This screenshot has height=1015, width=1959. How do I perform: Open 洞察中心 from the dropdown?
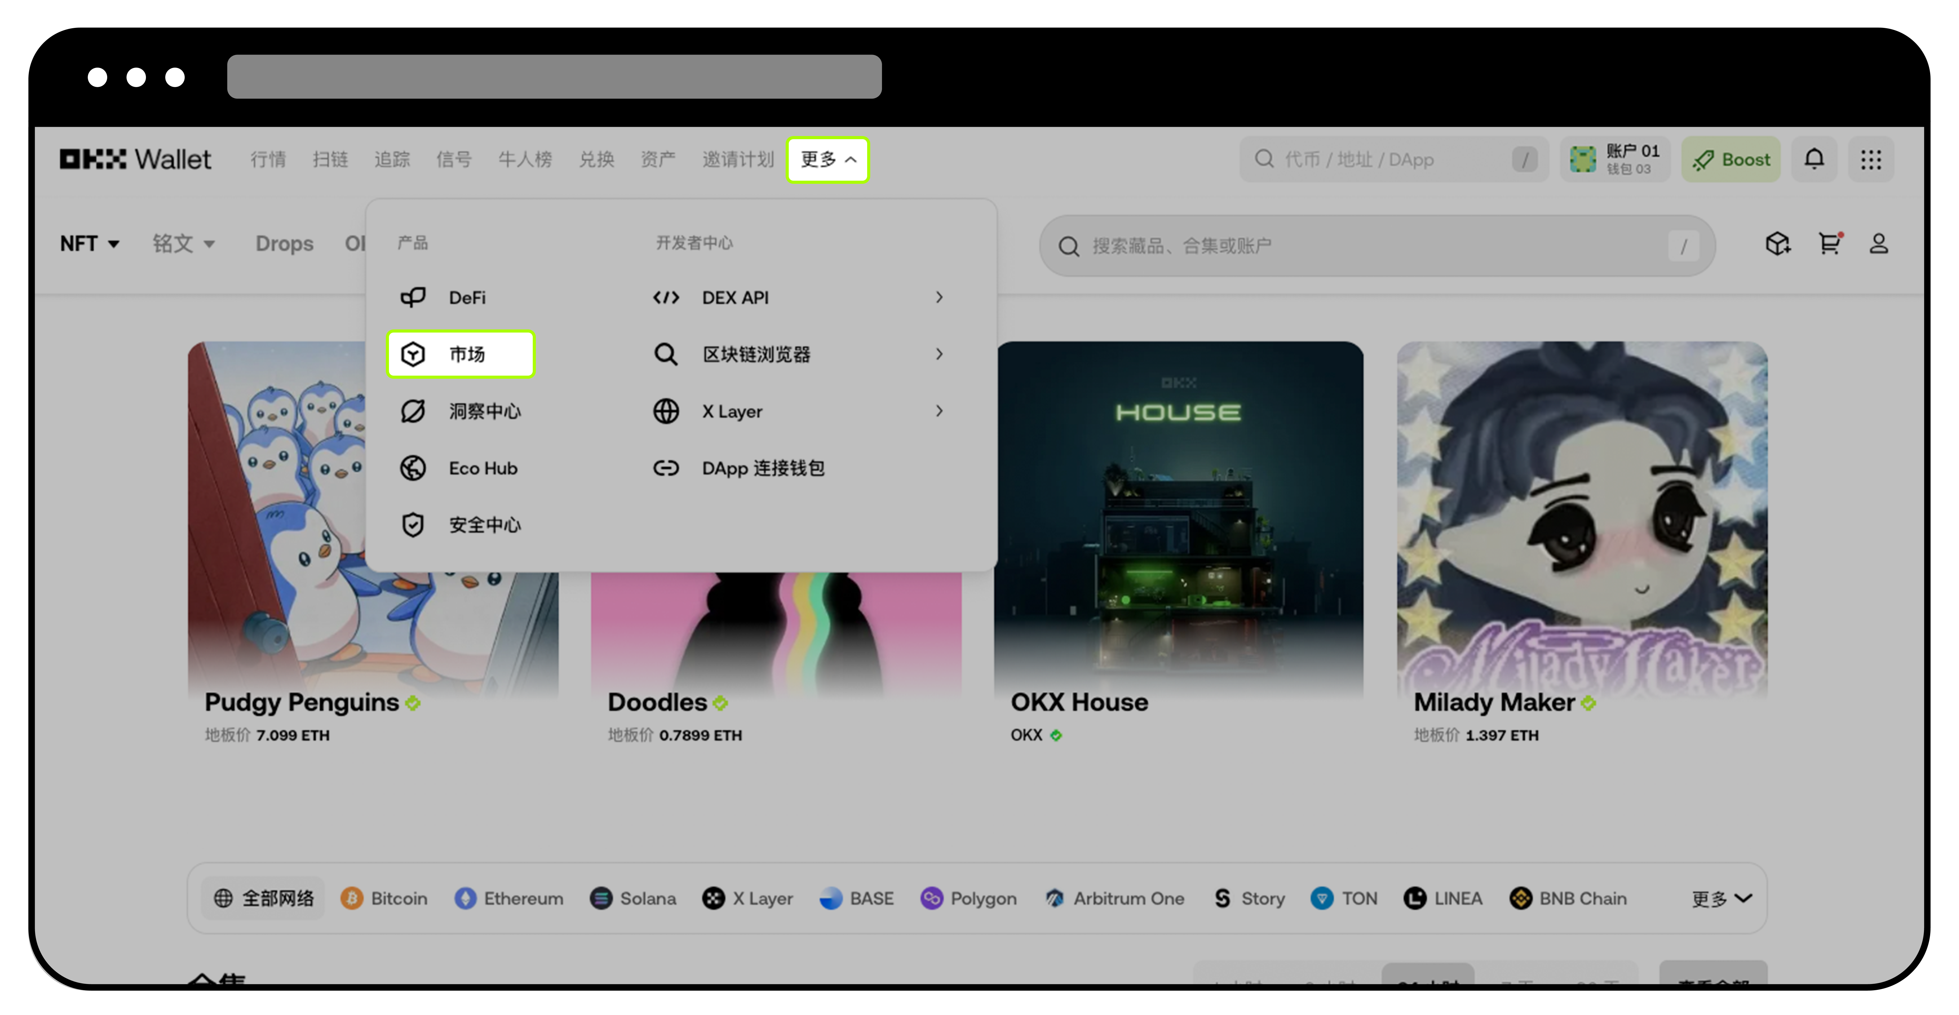tap(460, 411)
